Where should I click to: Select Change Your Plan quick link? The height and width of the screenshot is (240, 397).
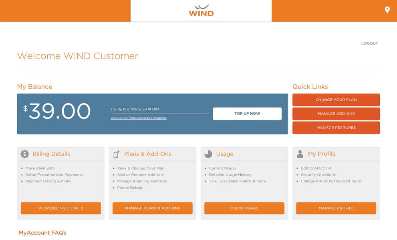pos(336,100)
